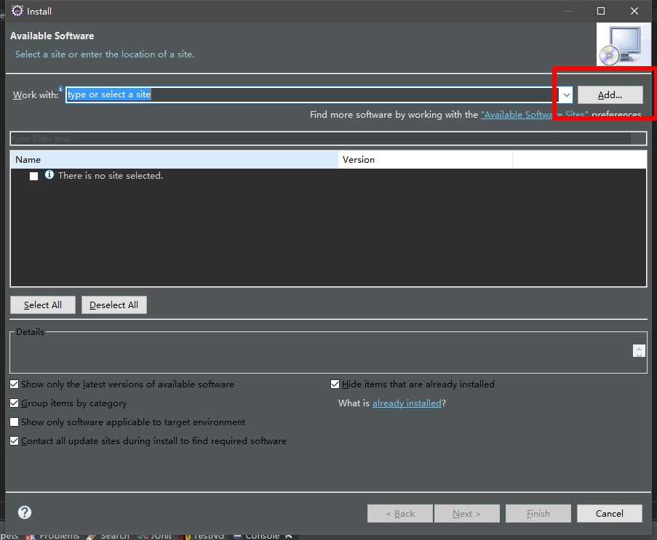The image size is (657, 540).
Task: Click the disabled Next button
Action: coord(467,514)
